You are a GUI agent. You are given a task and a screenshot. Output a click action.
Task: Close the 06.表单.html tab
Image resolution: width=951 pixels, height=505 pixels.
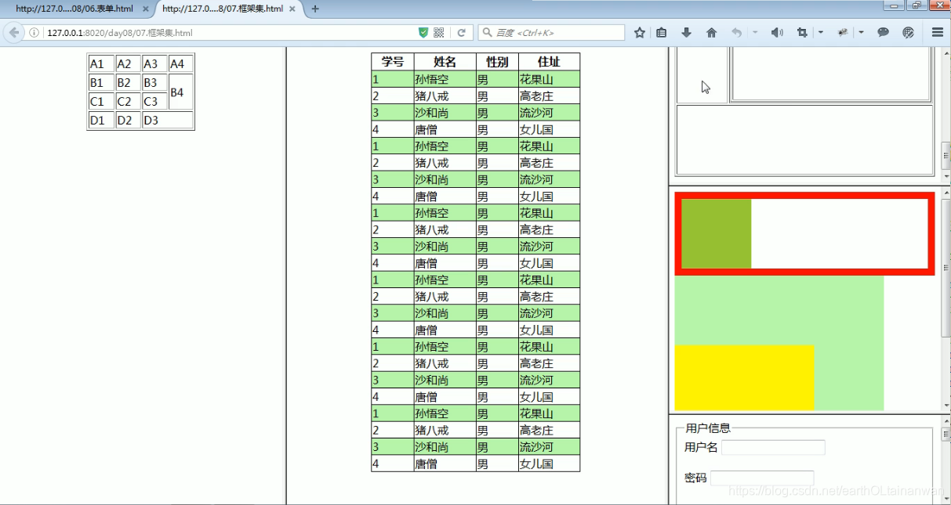coord(145,9)
